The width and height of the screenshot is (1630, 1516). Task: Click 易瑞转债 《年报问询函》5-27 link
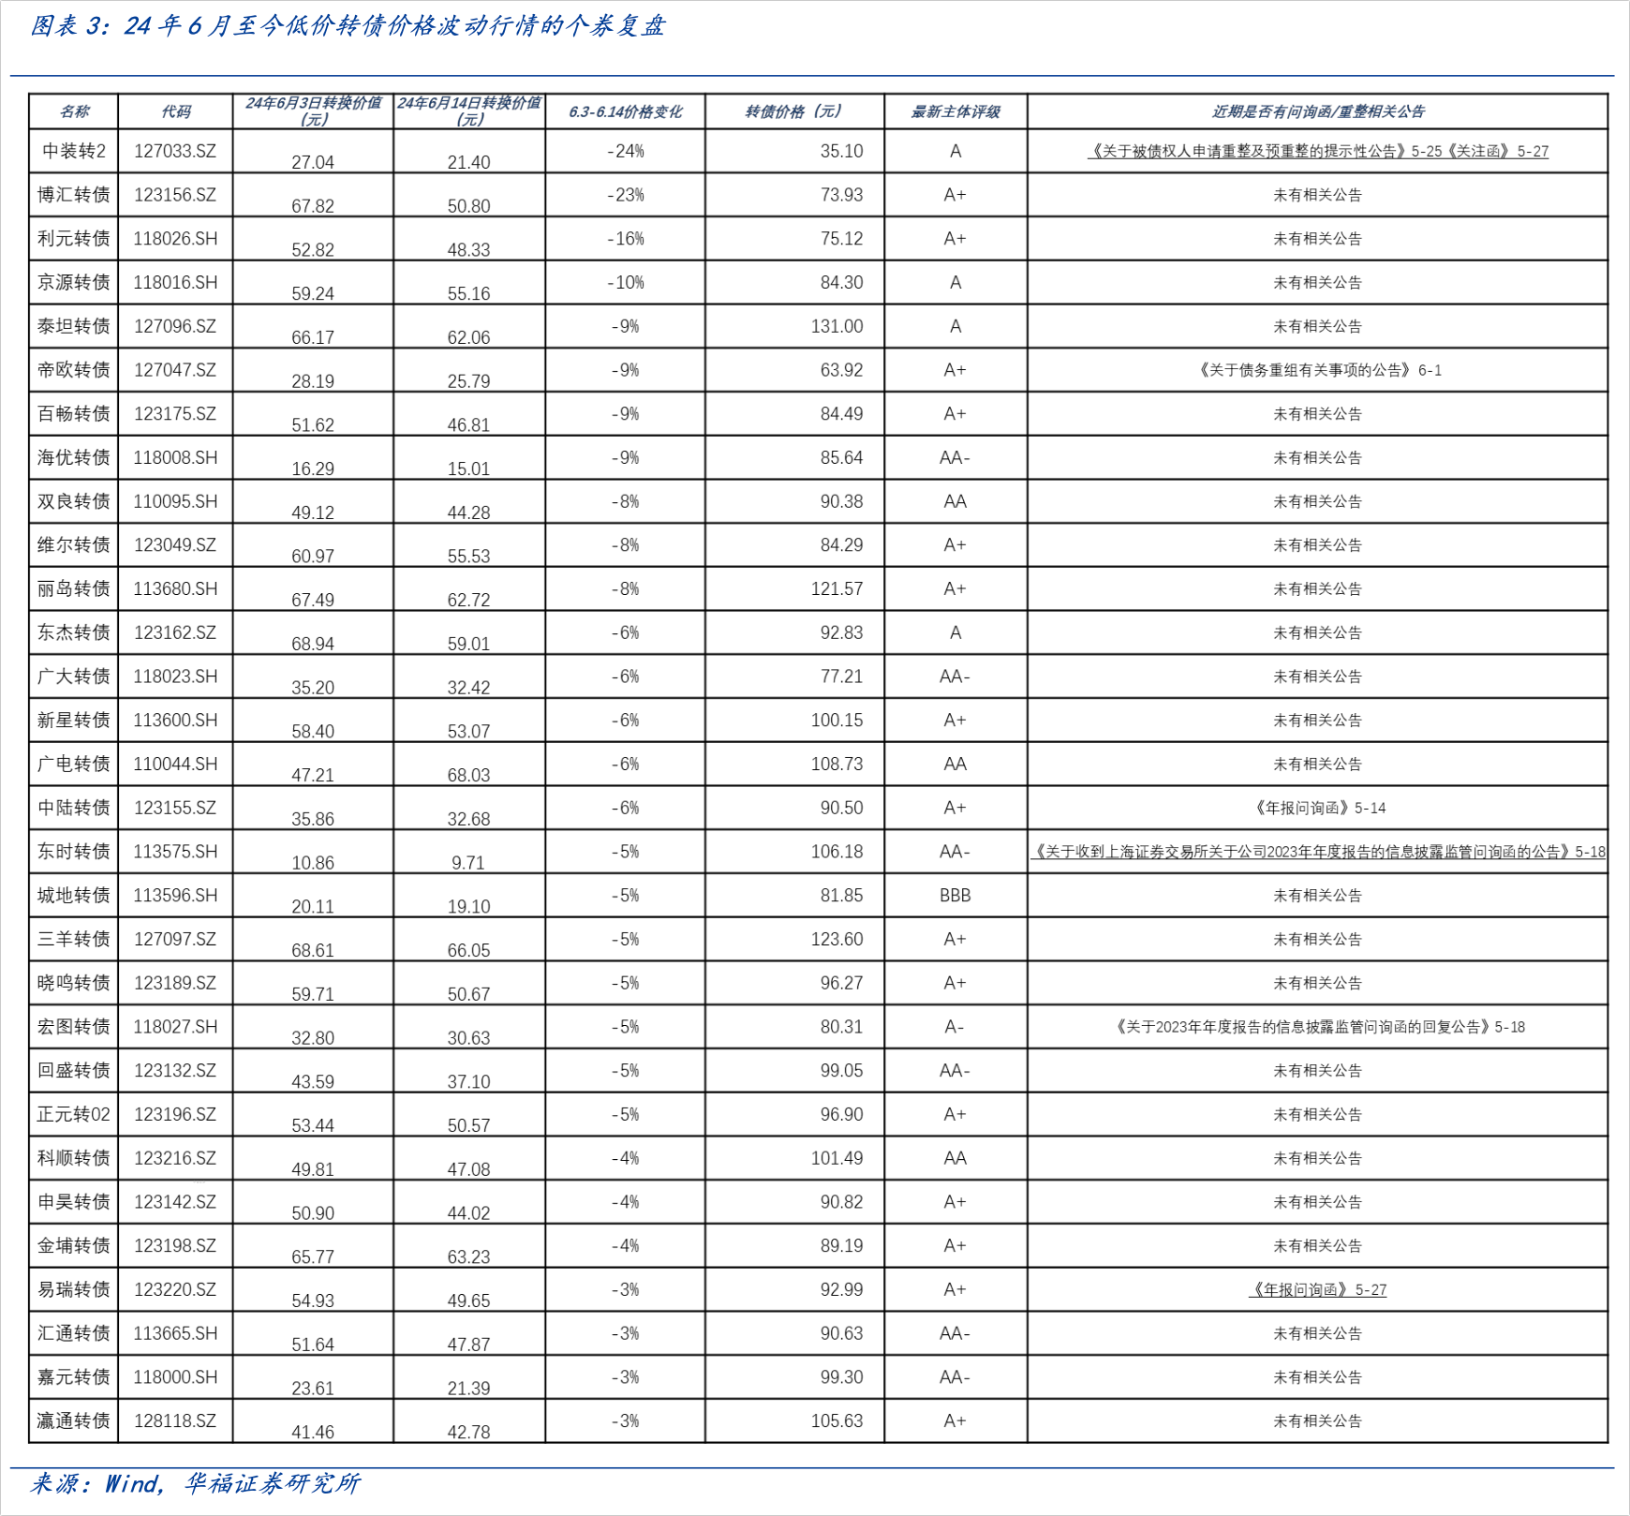[1317, 1290]
